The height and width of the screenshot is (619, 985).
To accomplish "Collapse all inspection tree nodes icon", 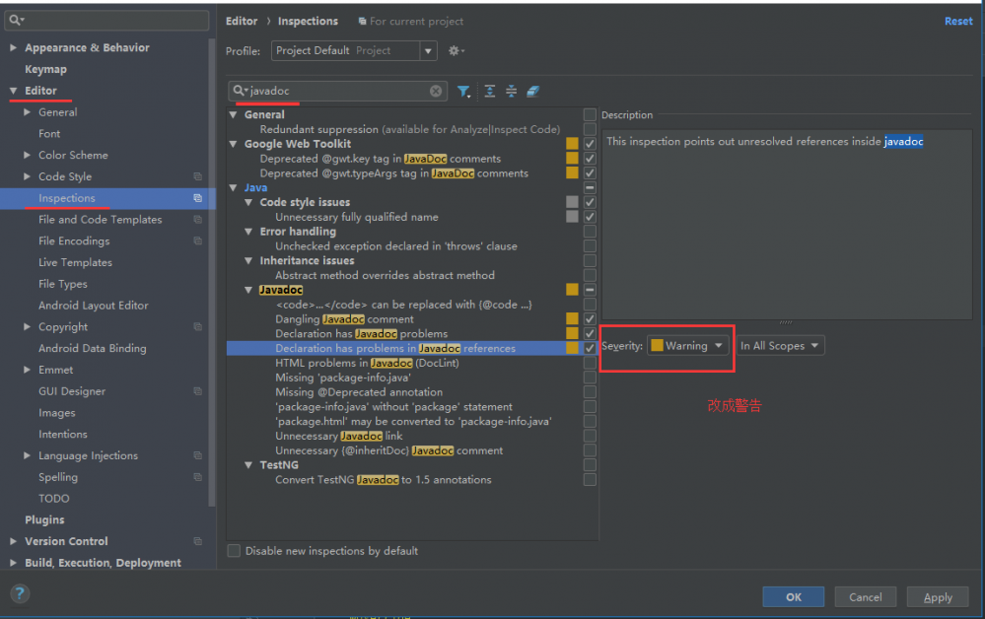I will click(512, 91).
